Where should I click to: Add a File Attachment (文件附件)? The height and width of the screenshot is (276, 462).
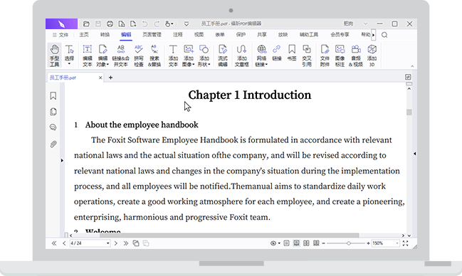pos(325,55)
